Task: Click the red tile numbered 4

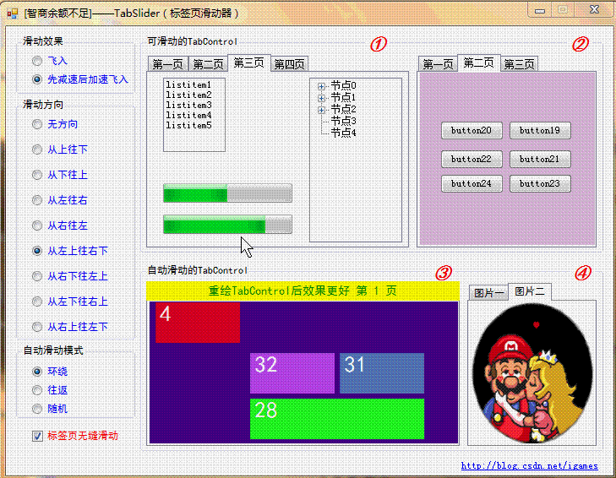Action: click(198, 322)
